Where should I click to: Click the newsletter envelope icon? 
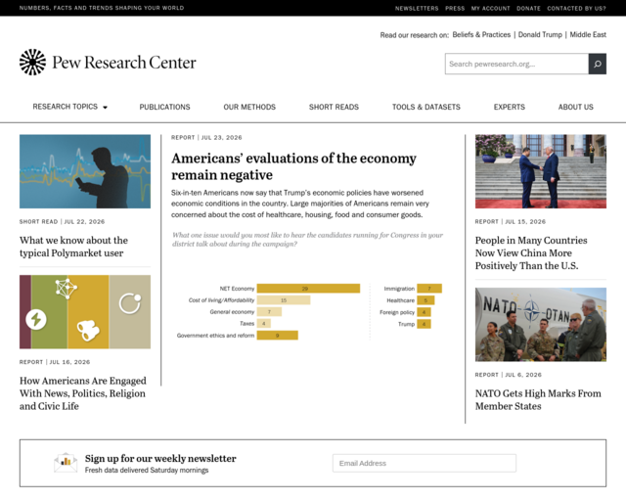66,463
